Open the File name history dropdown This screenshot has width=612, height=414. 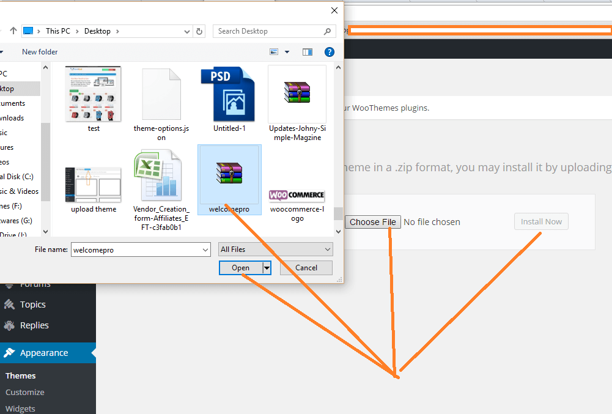pos(205,250)
